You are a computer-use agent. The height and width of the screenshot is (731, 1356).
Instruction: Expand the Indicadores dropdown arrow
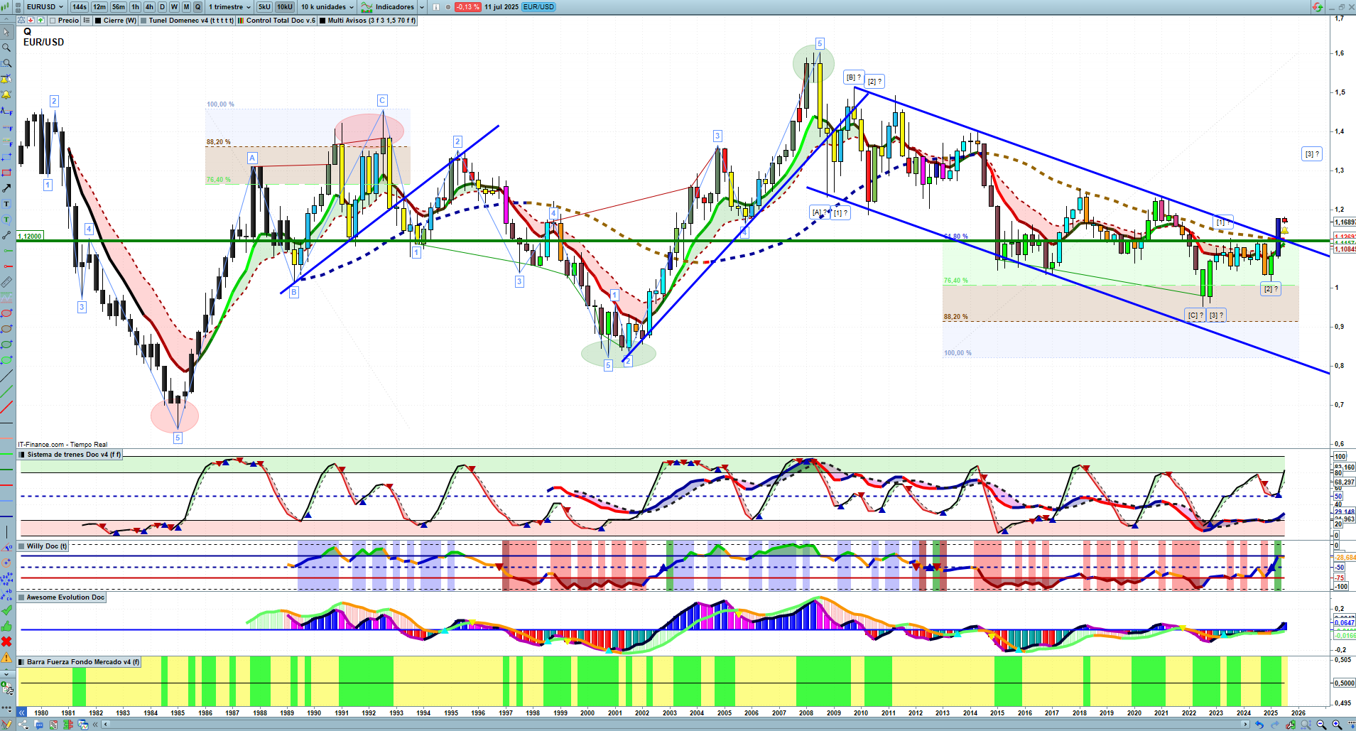tap(422, 7)
